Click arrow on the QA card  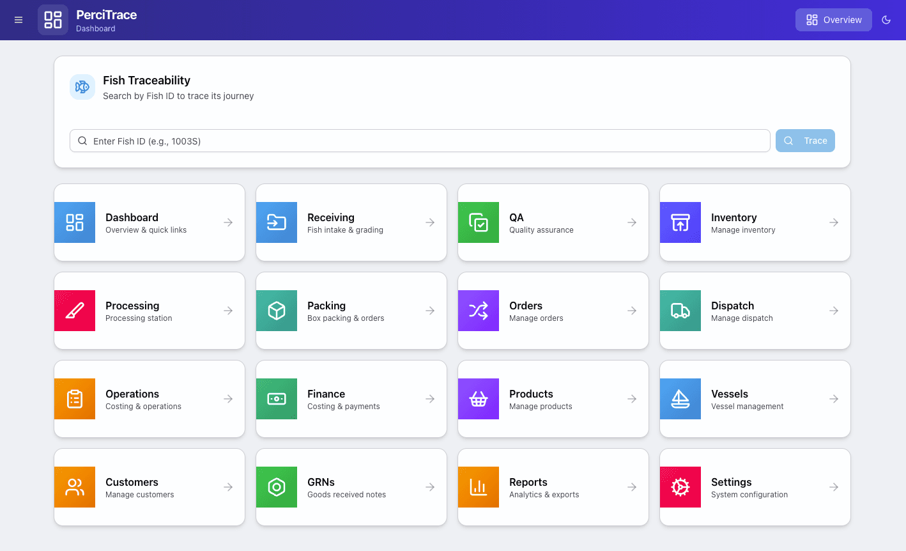(x=632, y=222)
